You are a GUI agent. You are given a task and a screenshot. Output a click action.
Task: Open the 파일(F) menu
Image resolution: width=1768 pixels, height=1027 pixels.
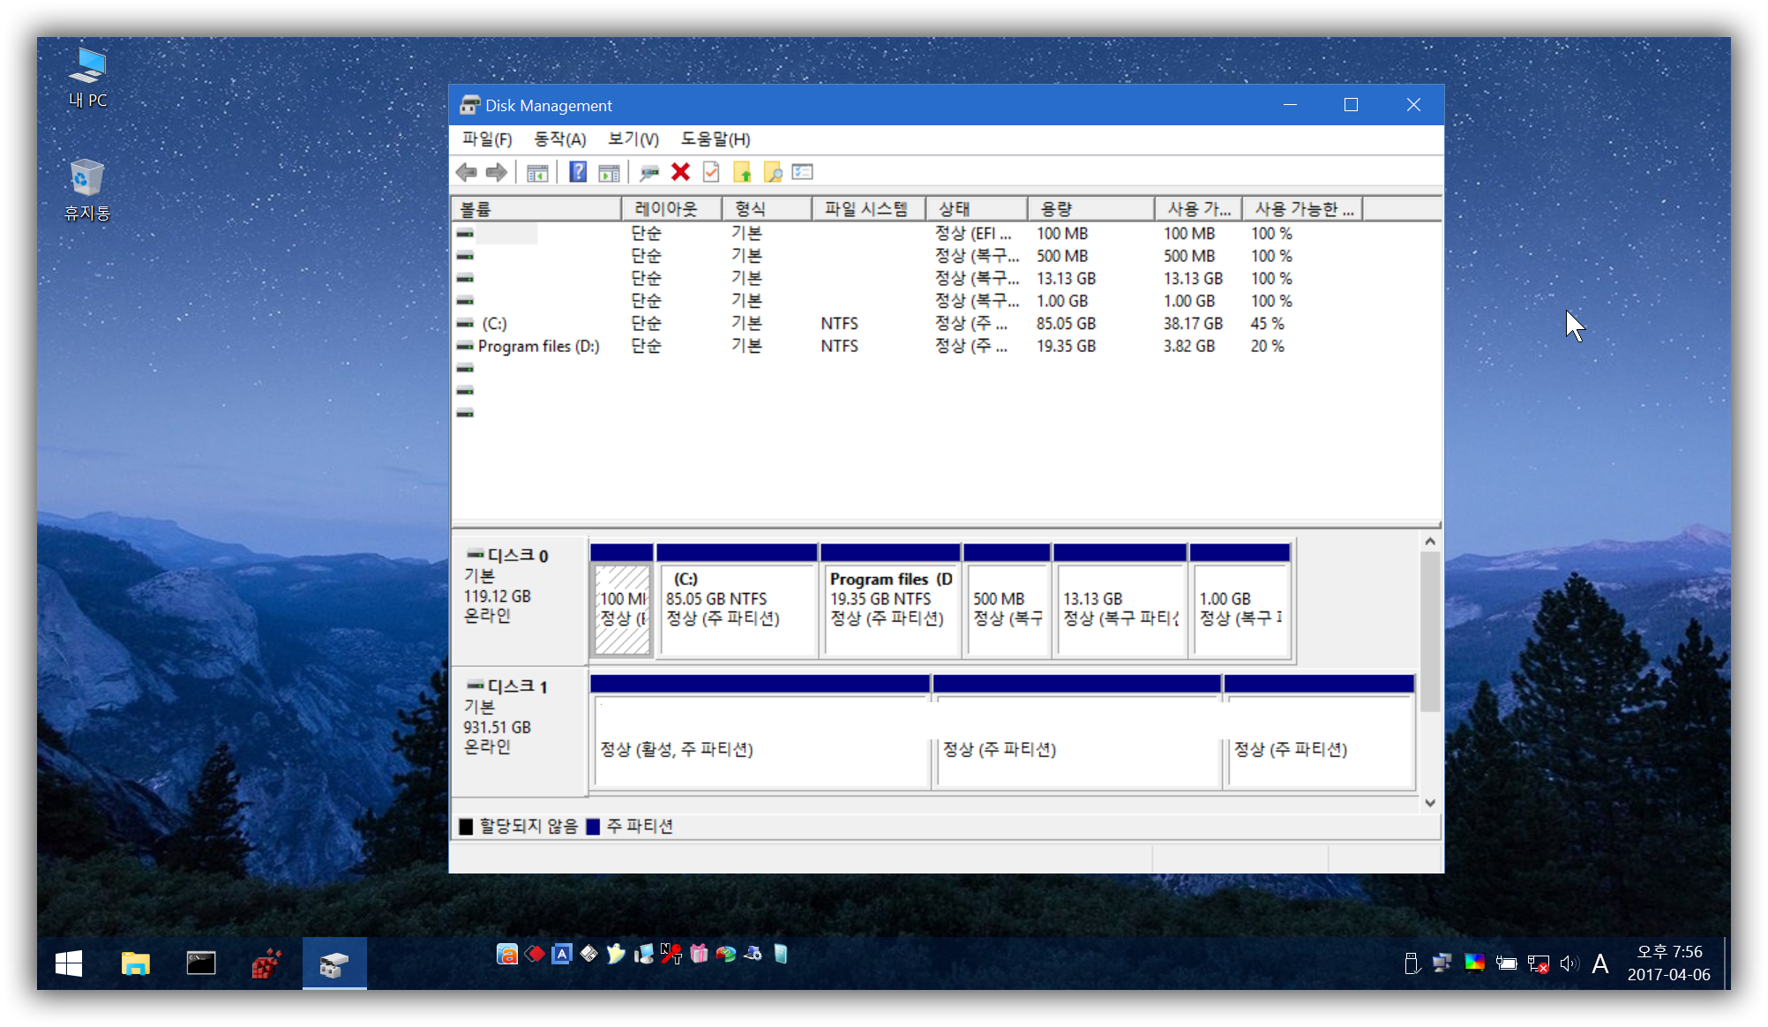487,139
